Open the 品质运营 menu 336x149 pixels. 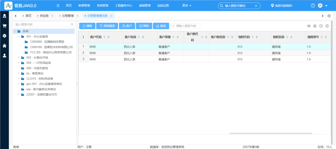[163, 6]
